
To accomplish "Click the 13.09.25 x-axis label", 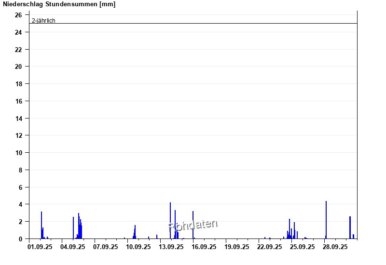I will 171,247.
